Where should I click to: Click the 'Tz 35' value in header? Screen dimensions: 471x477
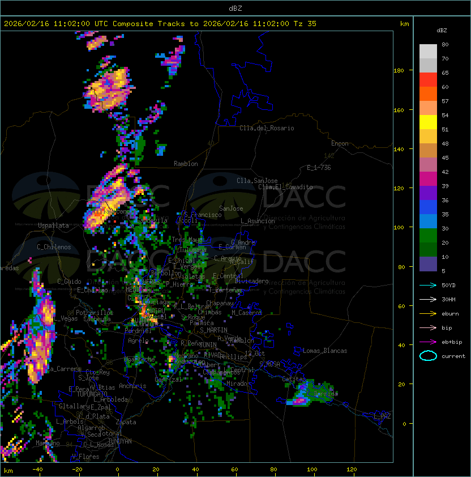click(305, 24)
